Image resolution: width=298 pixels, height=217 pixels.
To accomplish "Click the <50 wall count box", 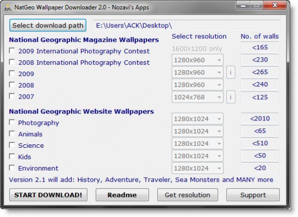I will [x=260, y=156].
